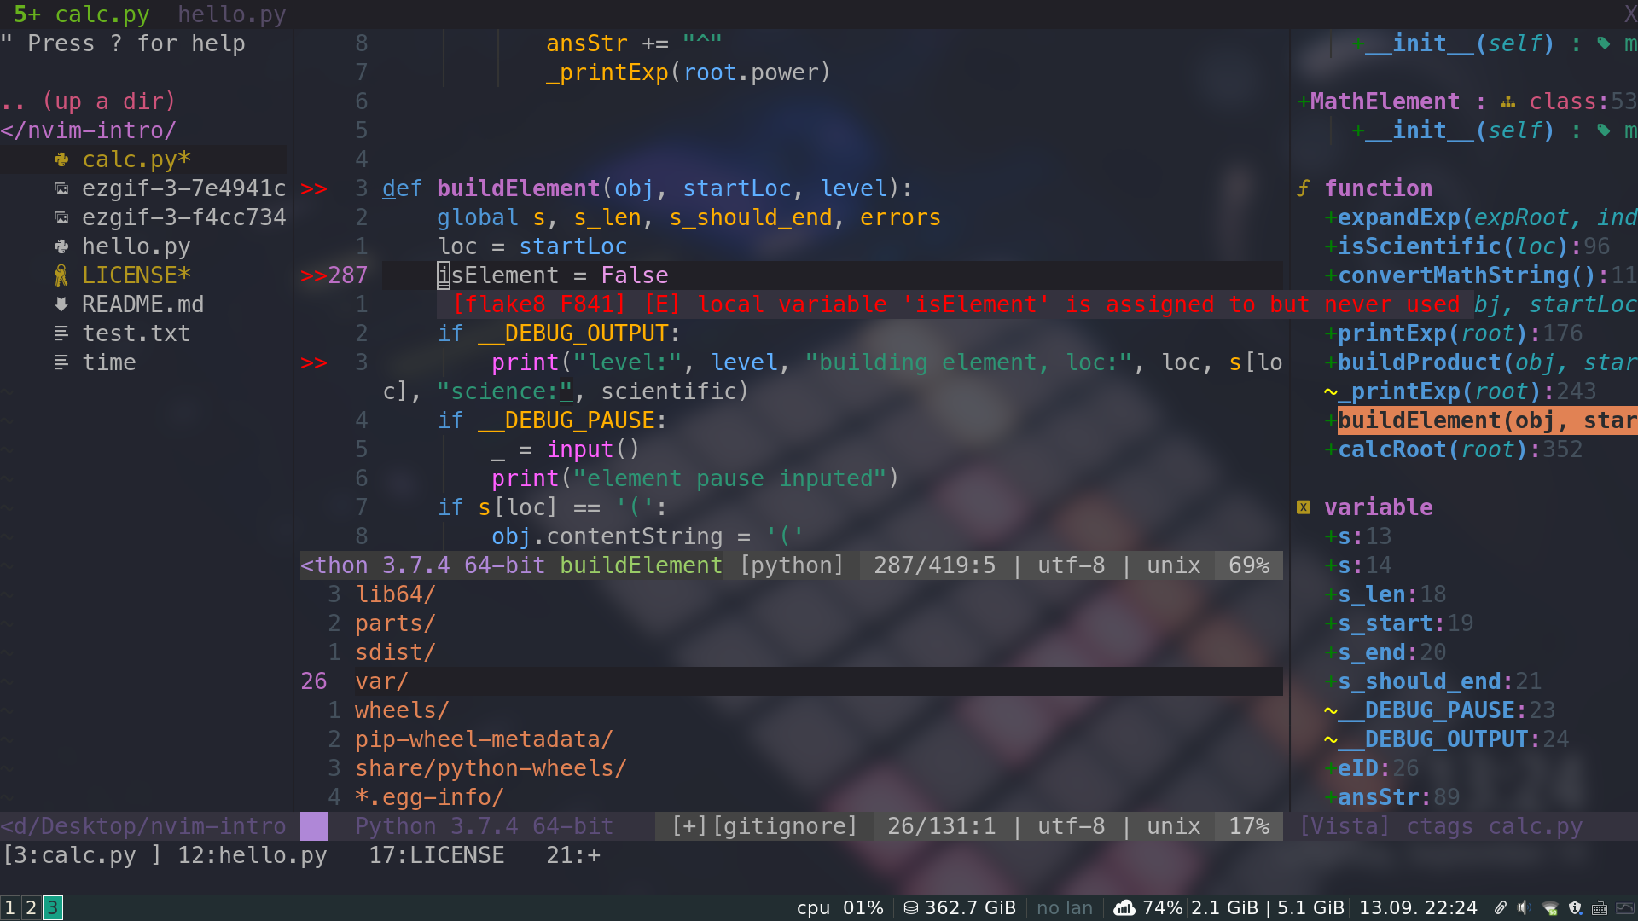This screenshot has height=921, width=1638.
Task: Click 'def buildElement' in the code
Action: coord(491,188)
